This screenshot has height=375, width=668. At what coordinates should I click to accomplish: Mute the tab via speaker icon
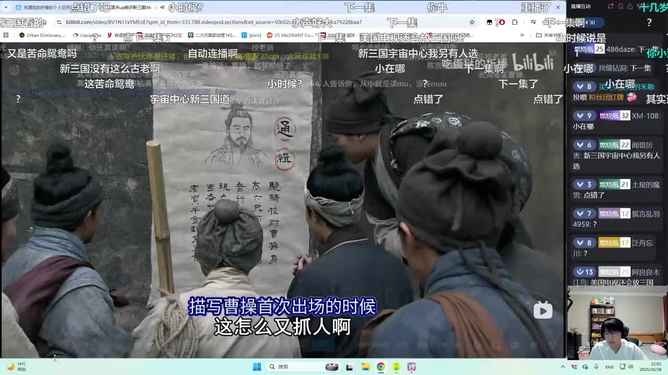[162, 7]
